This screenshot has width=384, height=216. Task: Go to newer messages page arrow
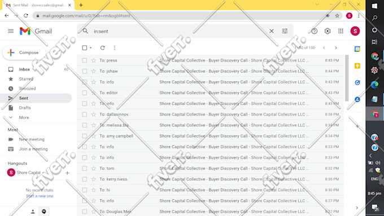point(324,48)
